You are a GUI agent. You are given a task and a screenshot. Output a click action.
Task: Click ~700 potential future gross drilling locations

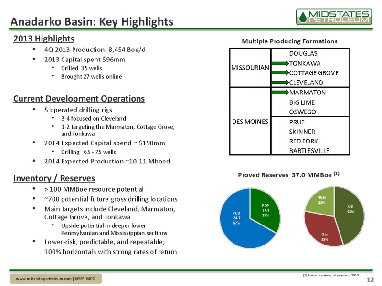pyautogui.click(x=111, y=199)
